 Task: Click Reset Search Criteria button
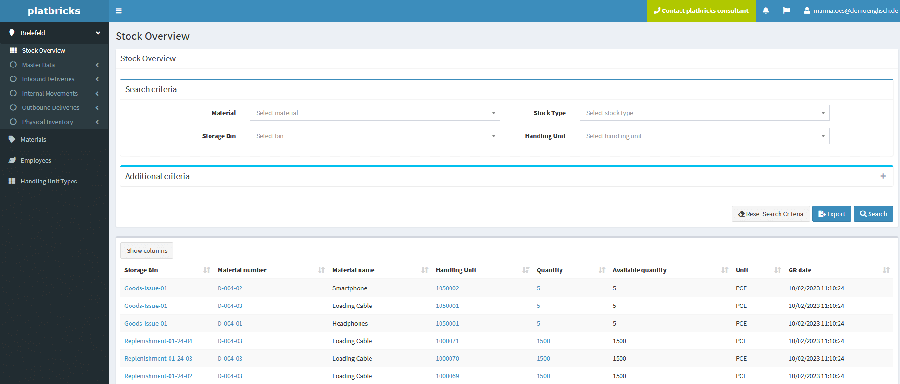pyautogui.click(x=770, y=214)
